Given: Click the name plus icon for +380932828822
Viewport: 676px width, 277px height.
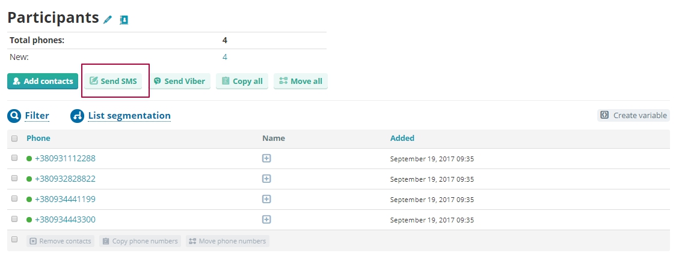Looking at the screenshot, I should tap(266, 179).
